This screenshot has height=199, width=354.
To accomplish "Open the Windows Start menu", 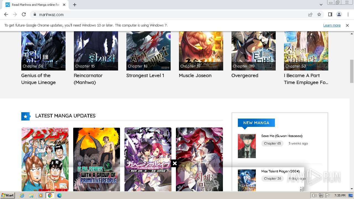I will click(x=7, y=195).
